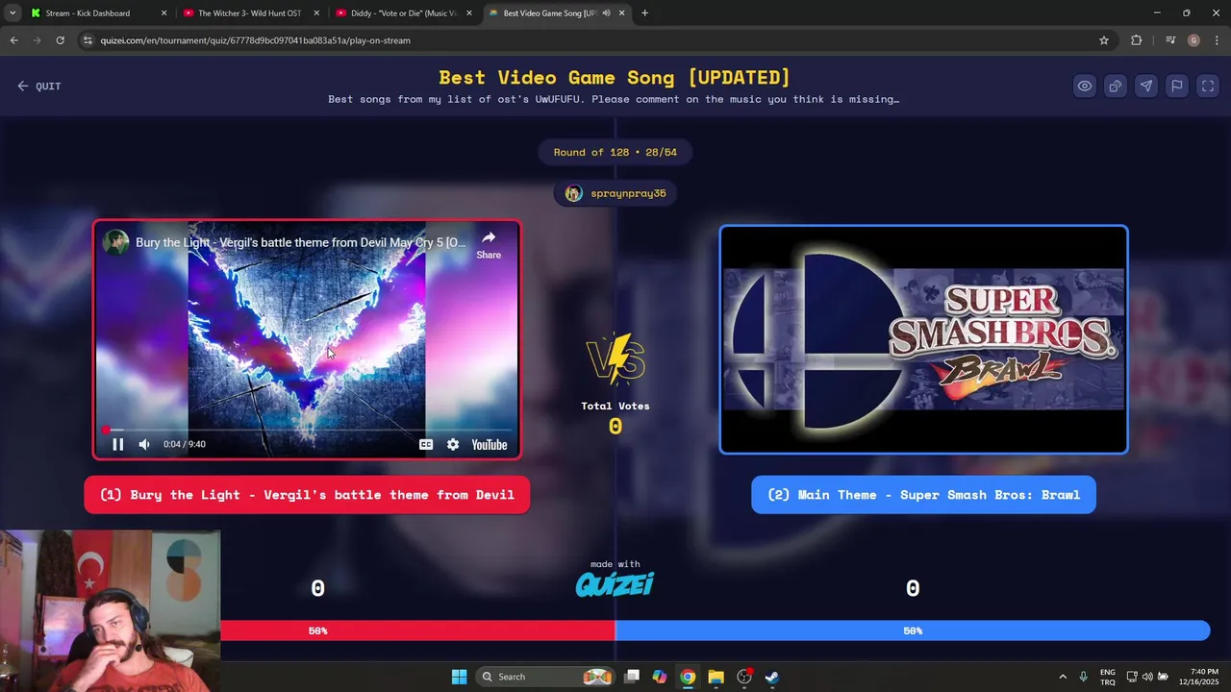Open the Chrome profile avatar

[1193, 40]
